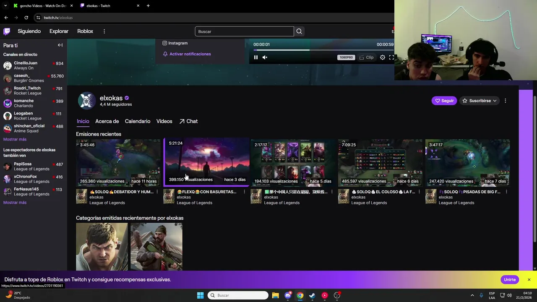The image size is (537, 302).
Task: Open the 3:45:46 video thumbnail
Action: (118, 163)
